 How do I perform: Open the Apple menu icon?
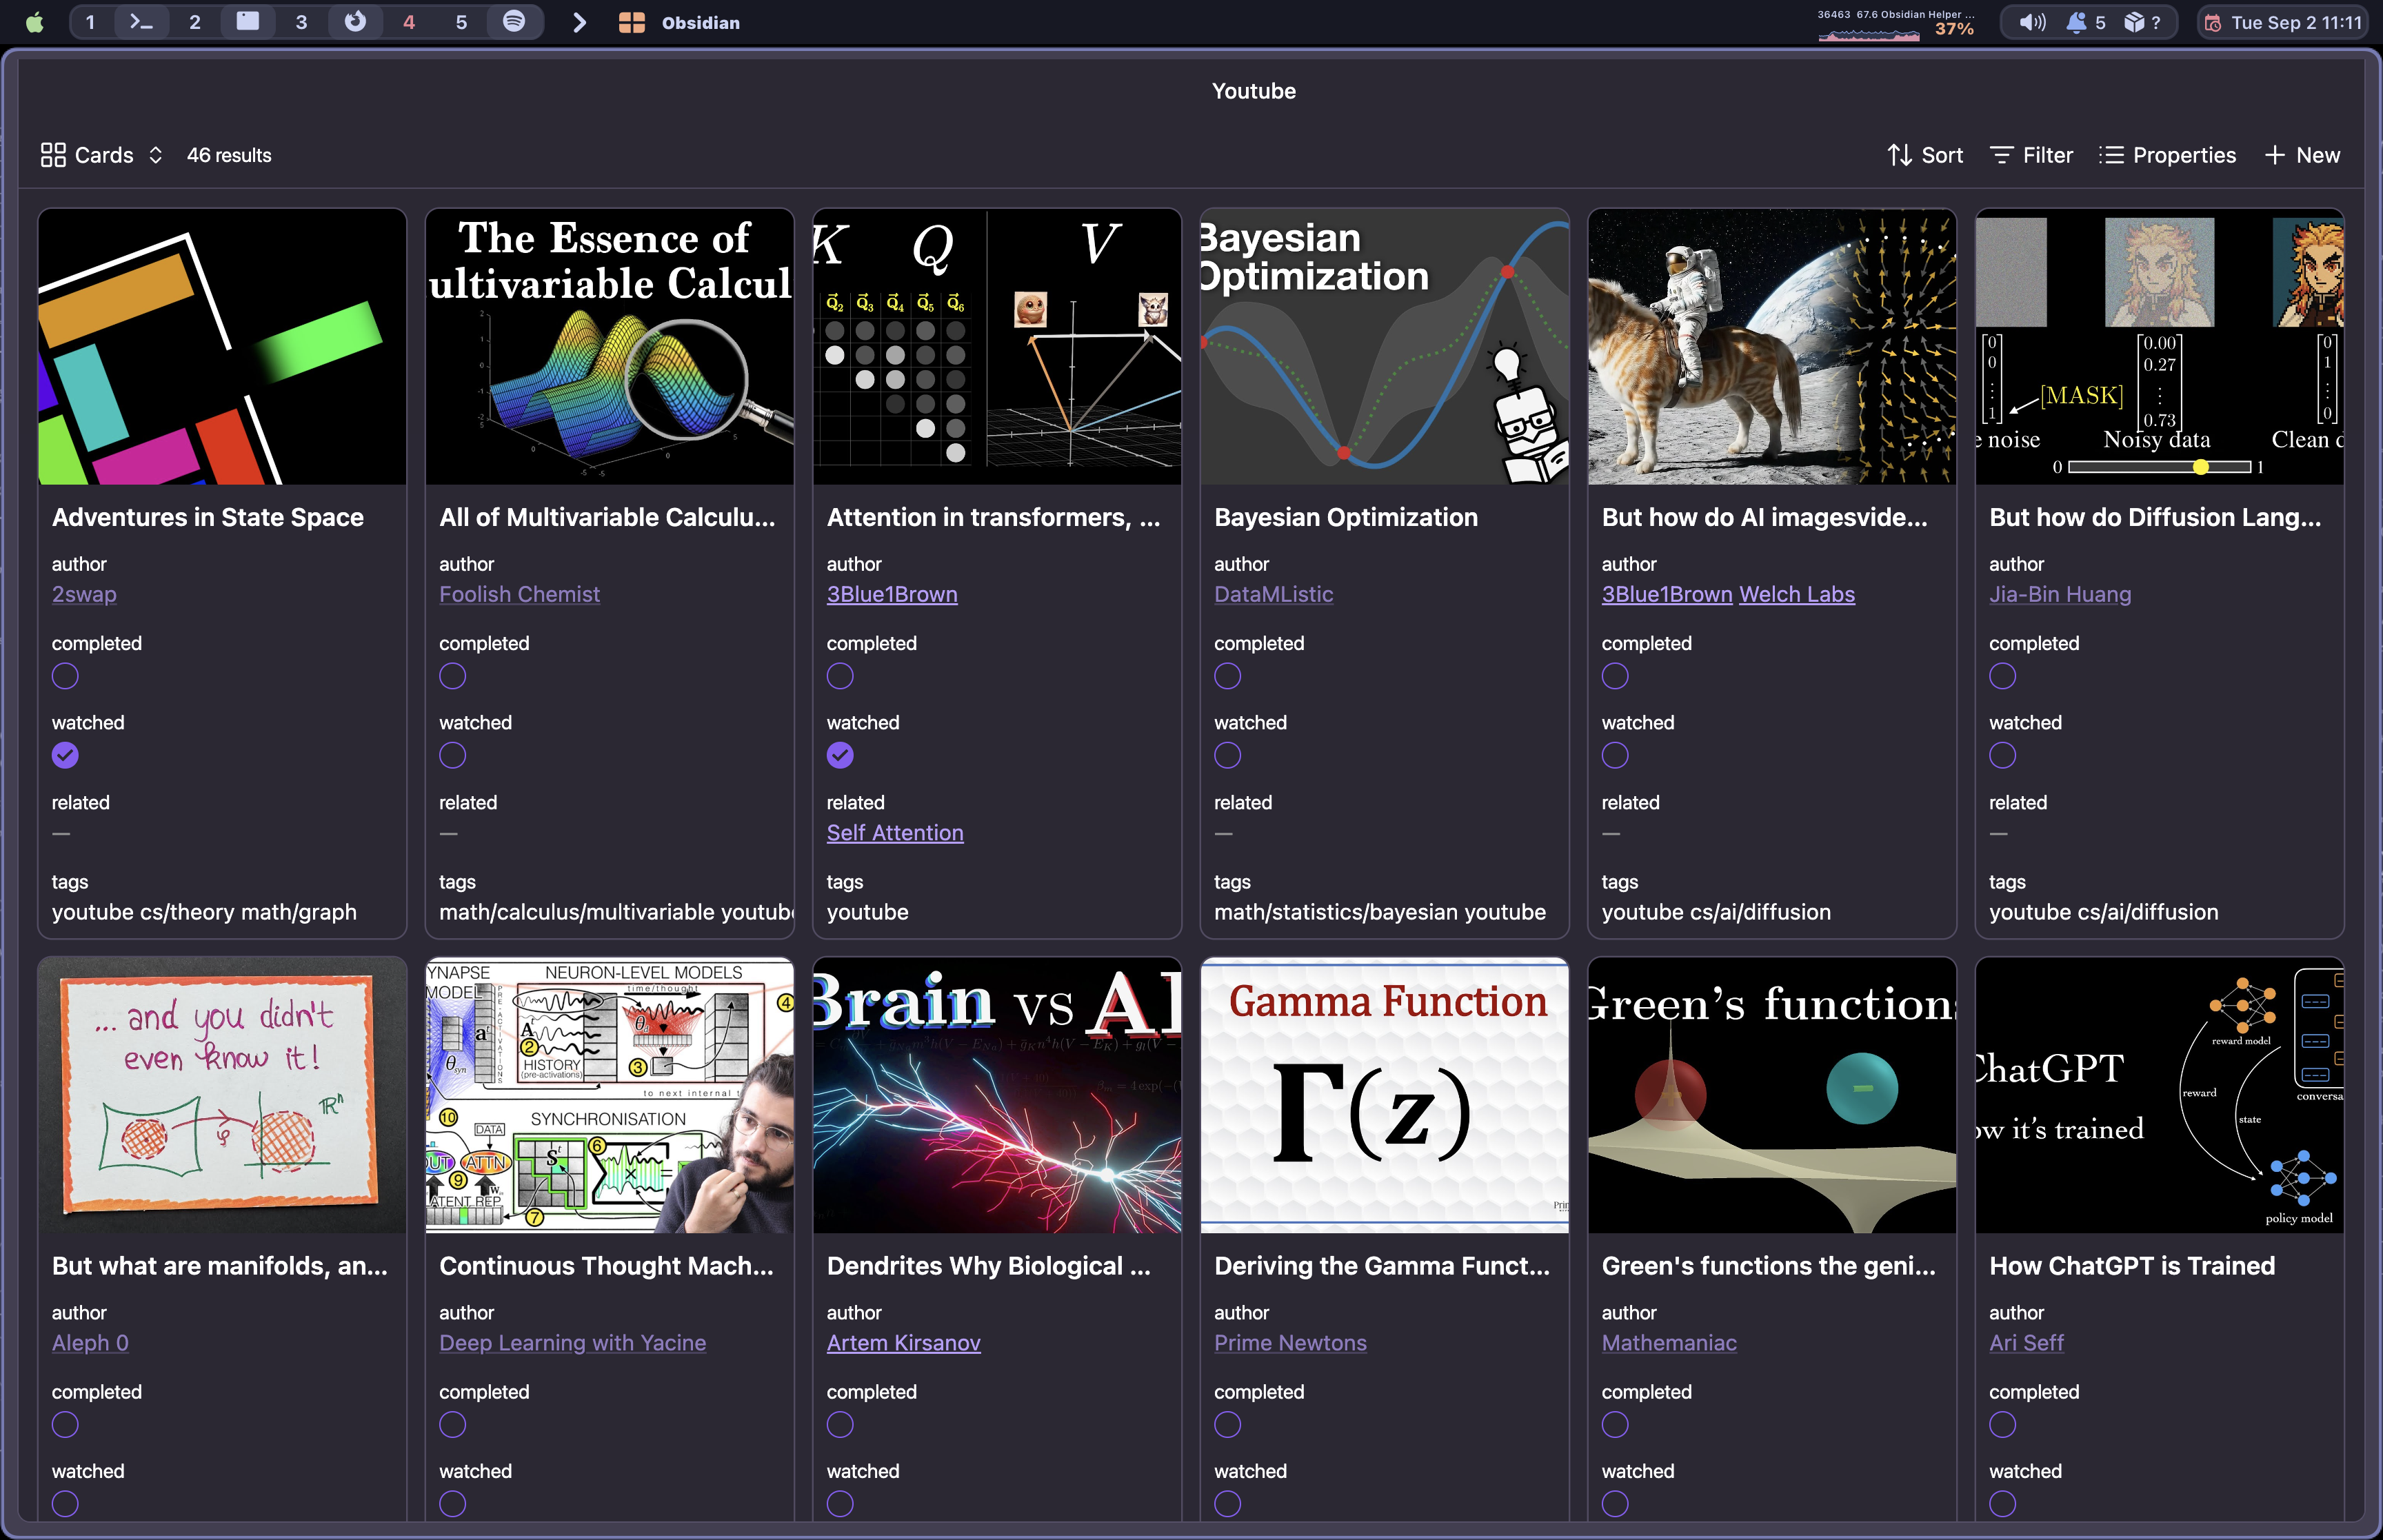pyautogui.click(x=35, y=22)
